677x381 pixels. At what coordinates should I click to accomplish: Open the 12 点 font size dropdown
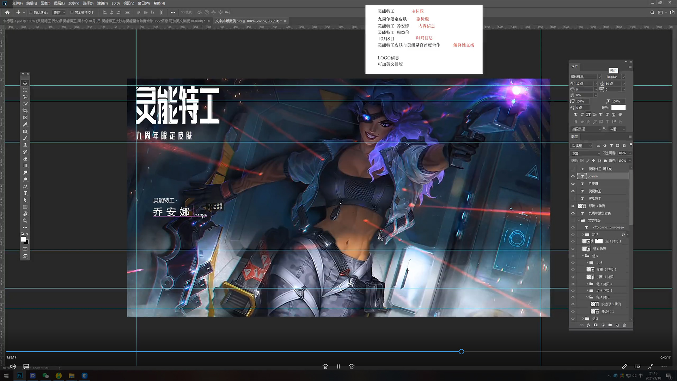(596, 84)
